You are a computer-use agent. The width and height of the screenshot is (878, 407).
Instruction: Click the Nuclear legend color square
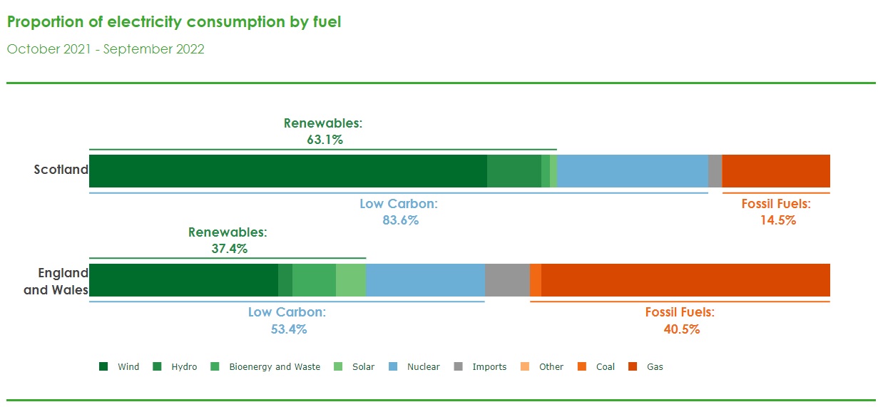pos(392,367)
